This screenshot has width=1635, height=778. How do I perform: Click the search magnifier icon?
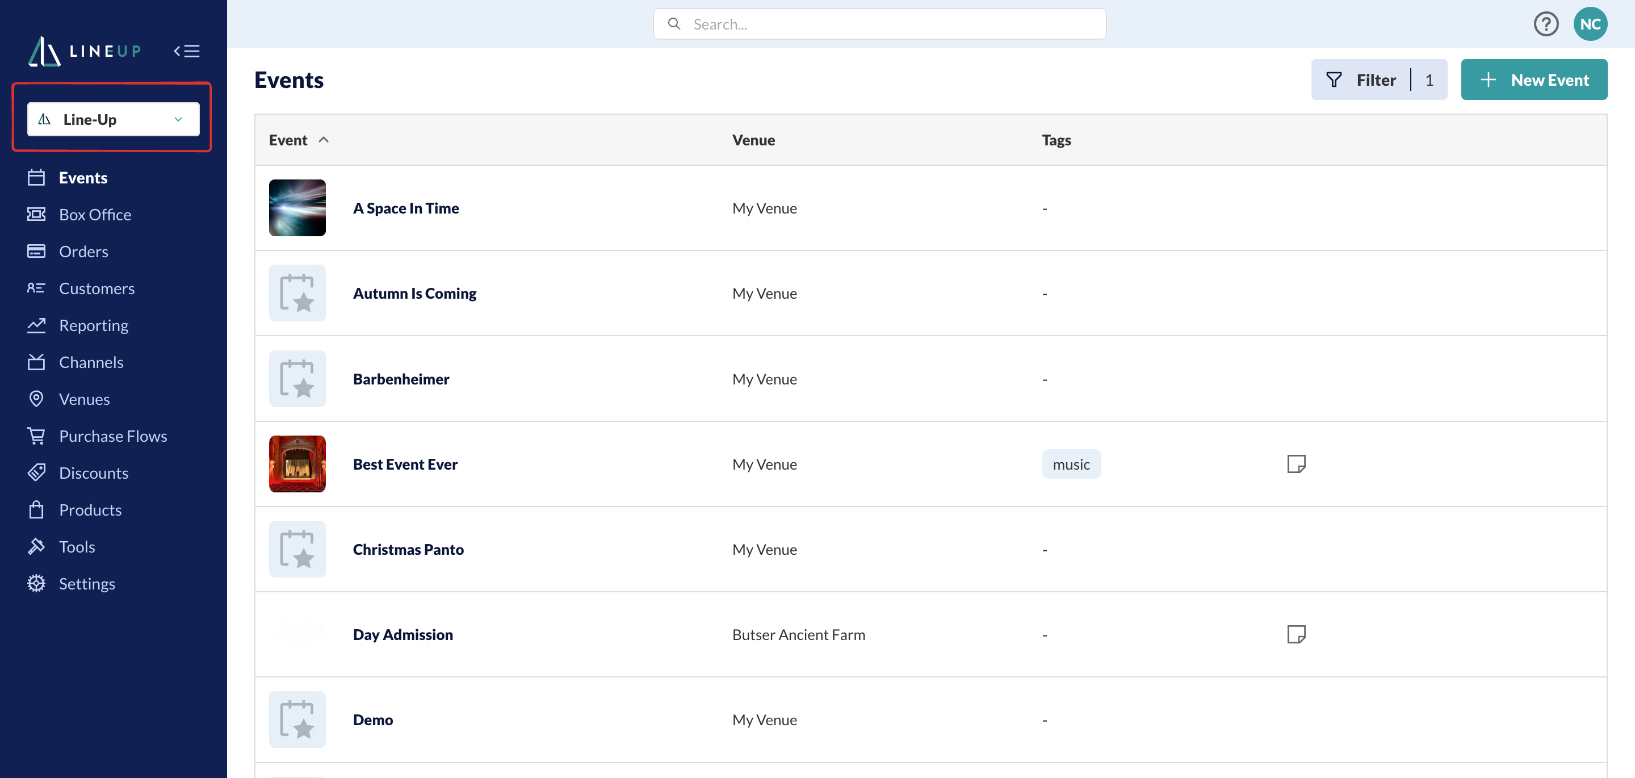(x=674, y=24)
